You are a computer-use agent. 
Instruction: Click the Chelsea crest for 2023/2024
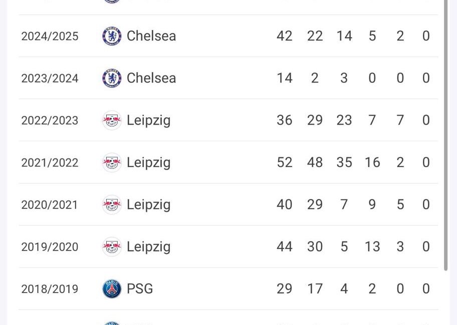click(x=112, y=78)
